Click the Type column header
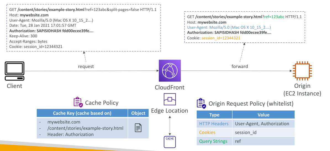The width and height of the screenshot is (330, 151). point(215,115)
